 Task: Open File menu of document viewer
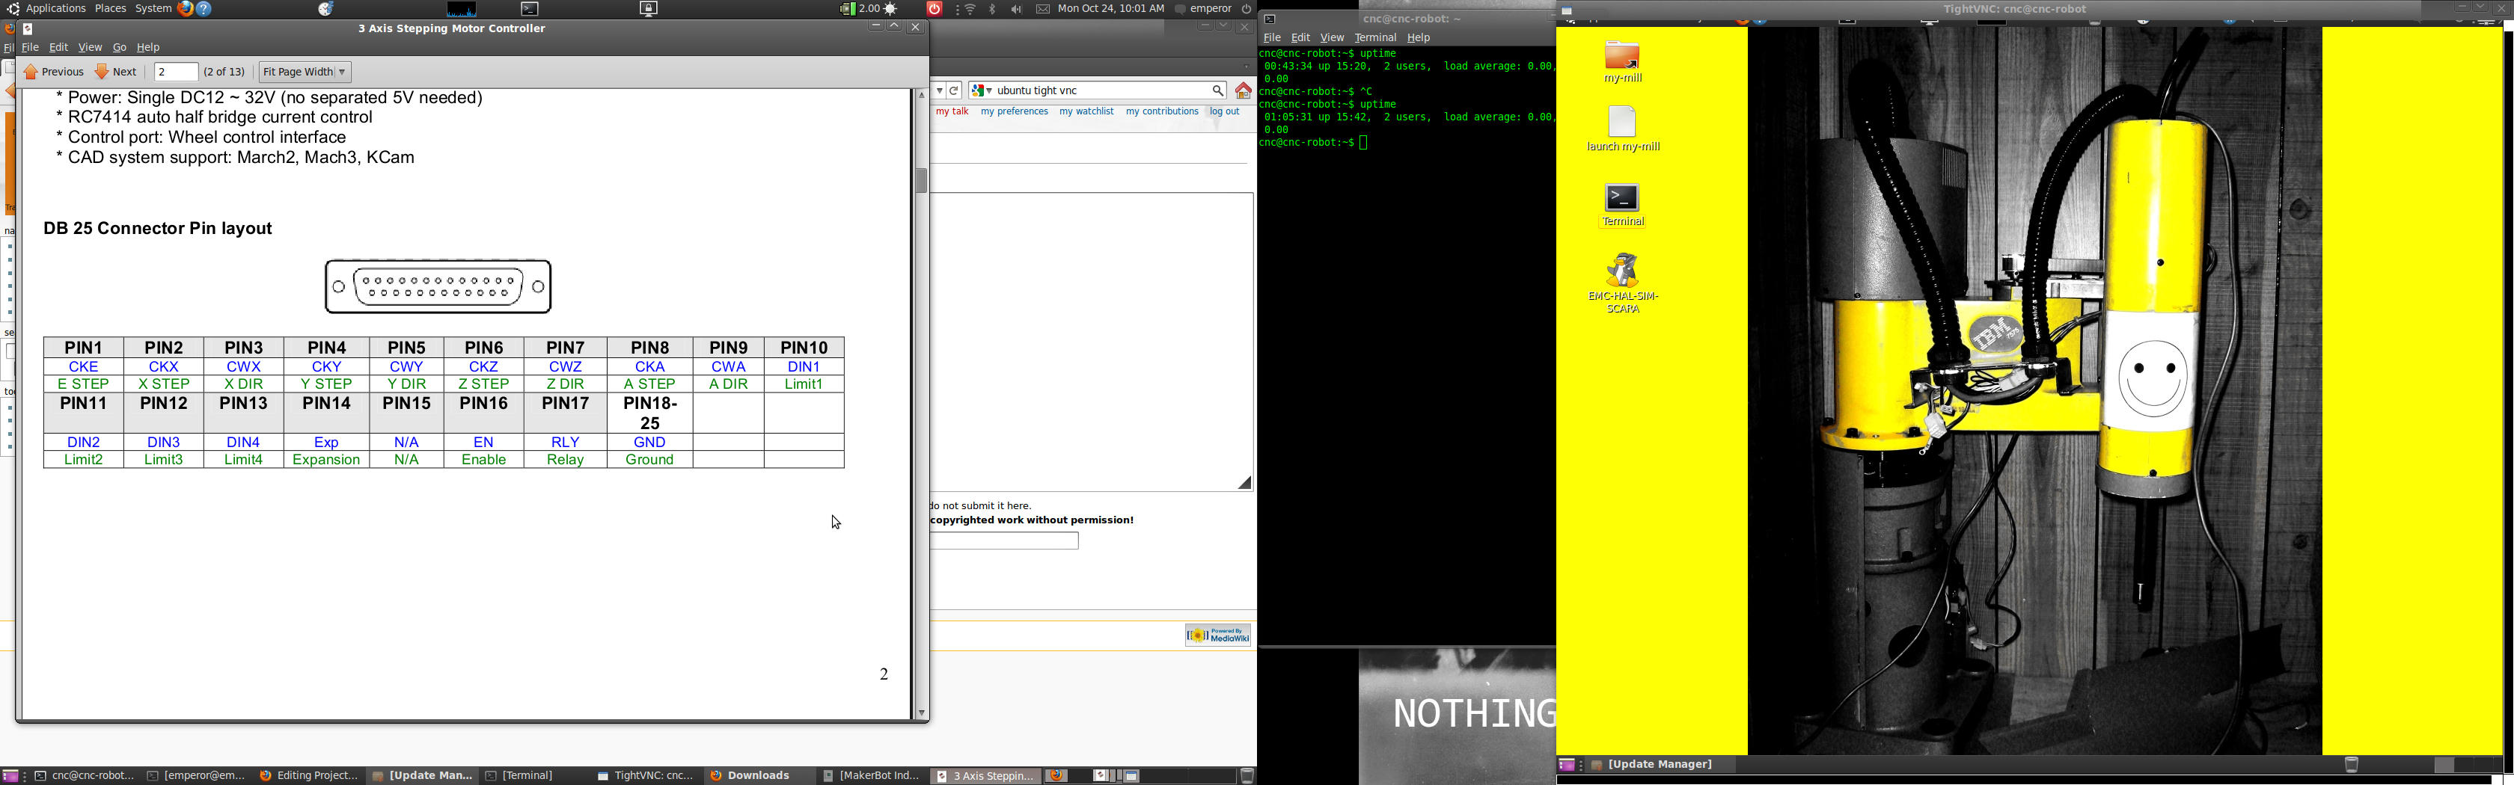(30, 48)
